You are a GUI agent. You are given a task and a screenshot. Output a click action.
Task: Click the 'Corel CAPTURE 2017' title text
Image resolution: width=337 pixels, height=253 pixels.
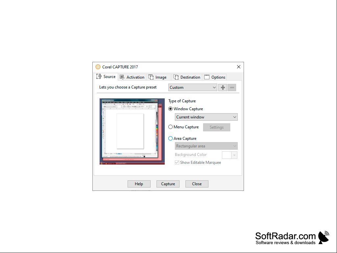(120, 67)
